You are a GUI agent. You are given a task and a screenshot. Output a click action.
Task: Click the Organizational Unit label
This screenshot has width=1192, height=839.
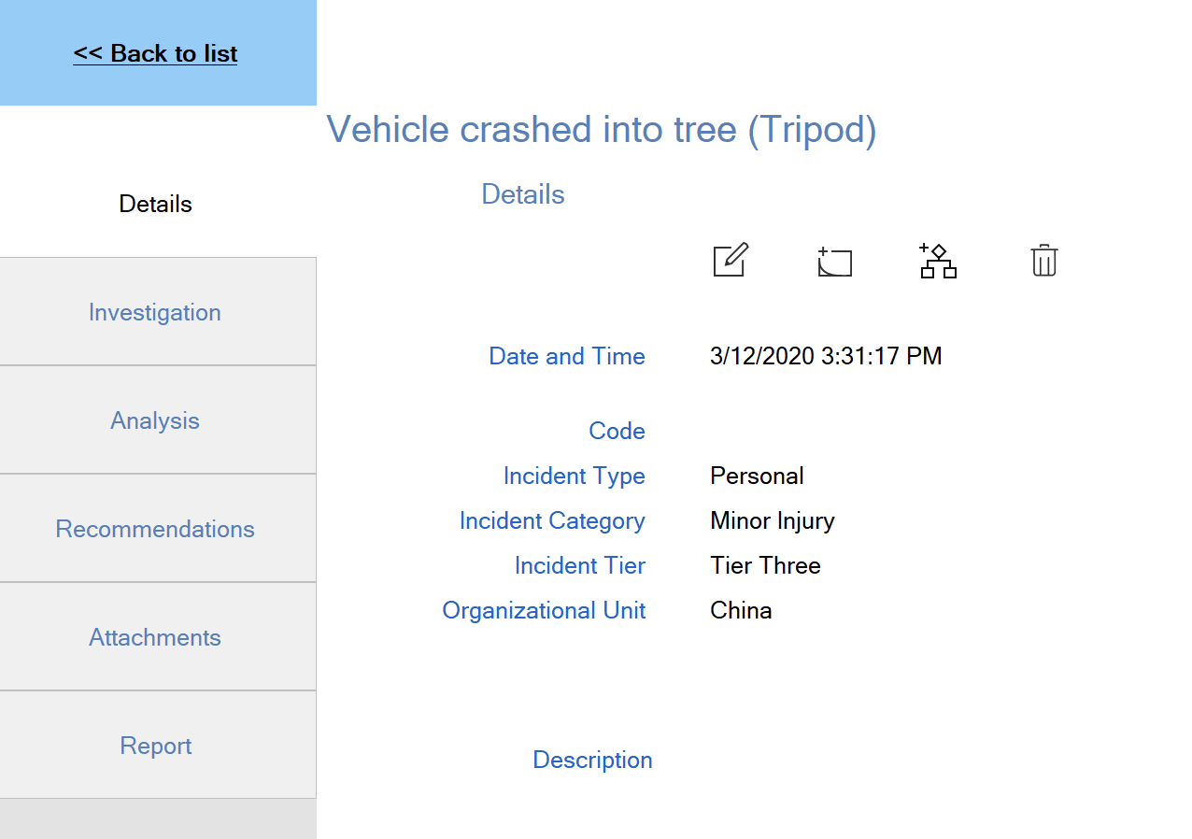(x=544, y=610)
